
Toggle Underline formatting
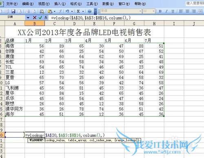coord(173,11)
